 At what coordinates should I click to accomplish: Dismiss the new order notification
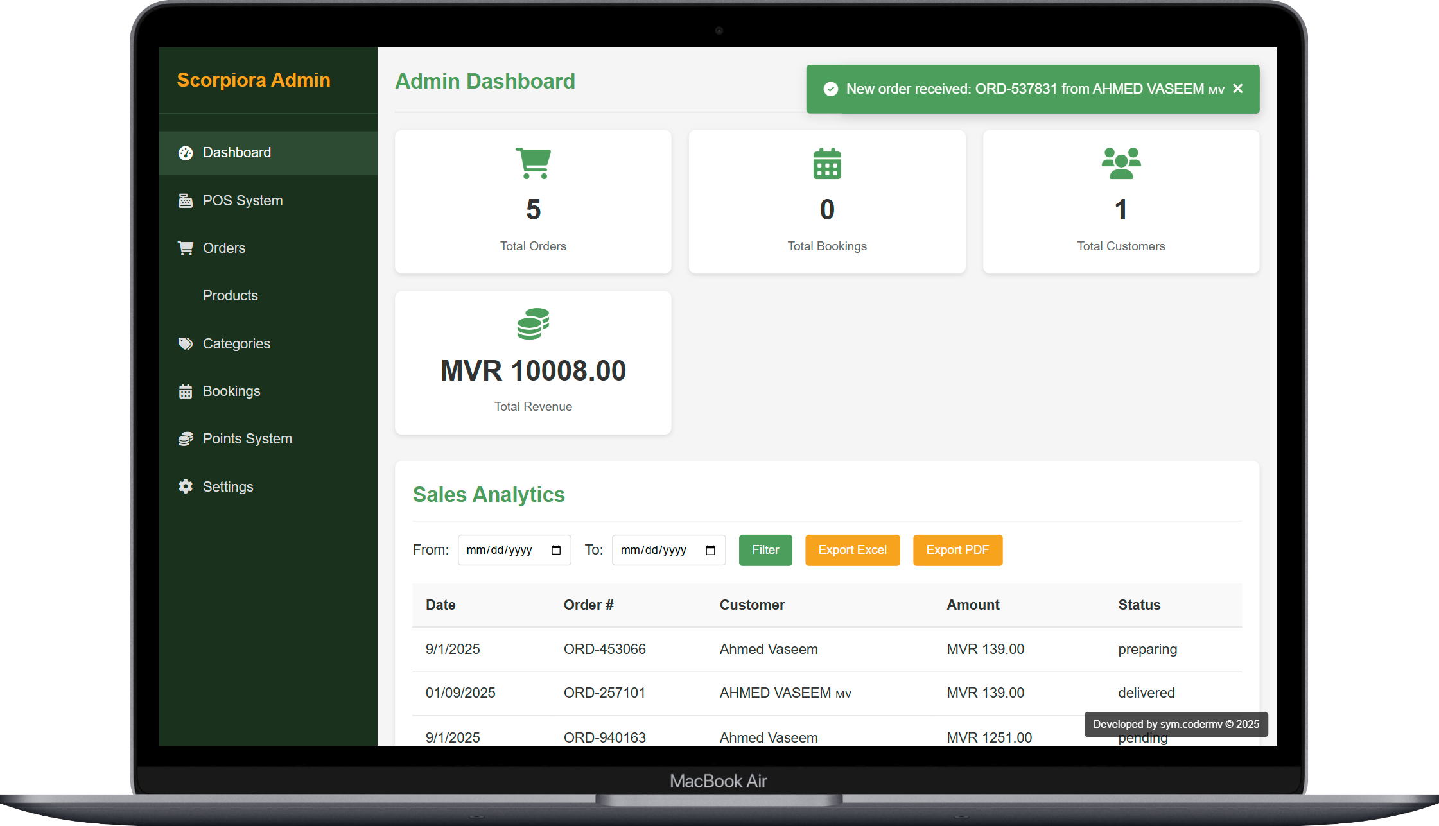tap(1238, 89)
